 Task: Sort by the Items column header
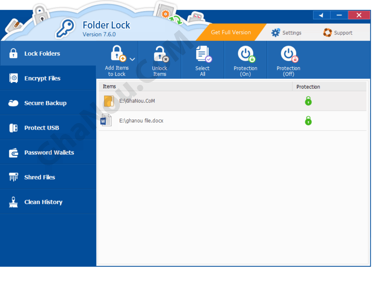(x=196, y=86)
